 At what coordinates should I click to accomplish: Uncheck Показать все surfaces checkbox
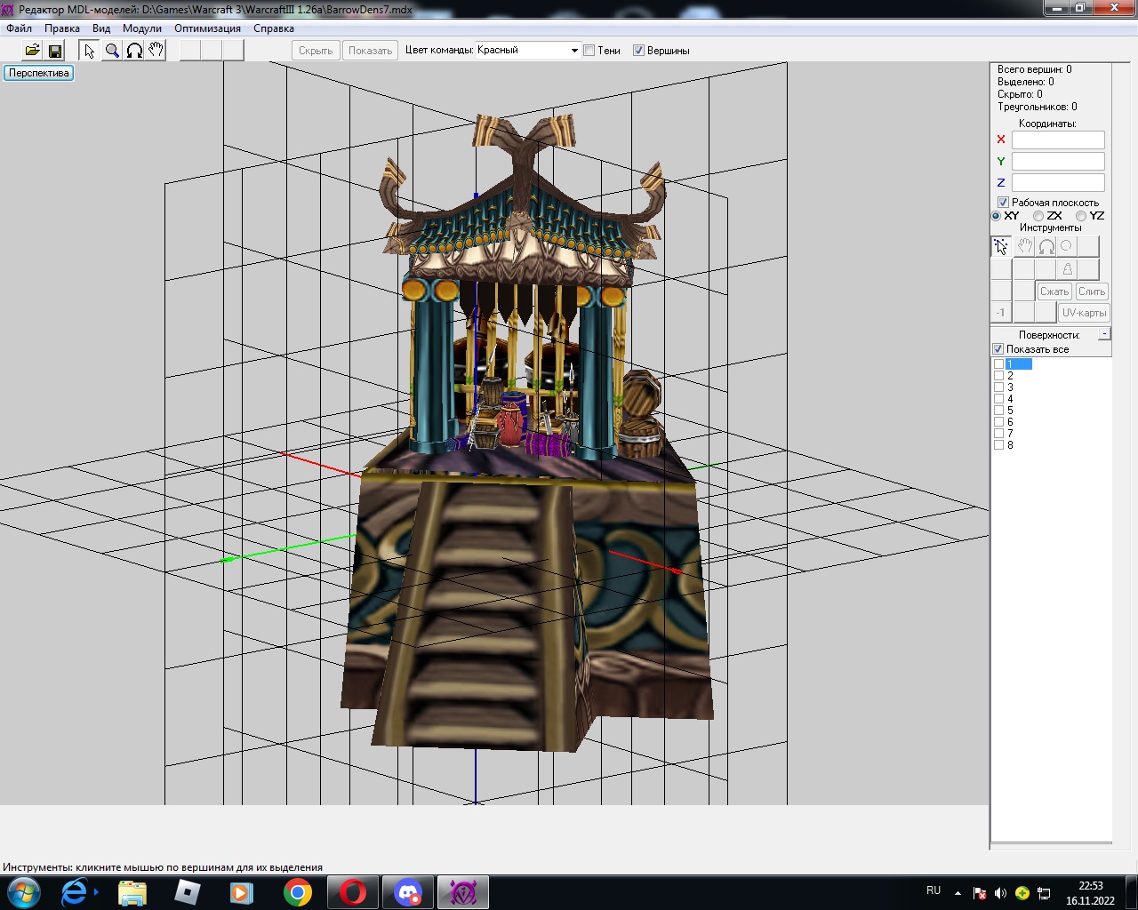pos(998,349)
